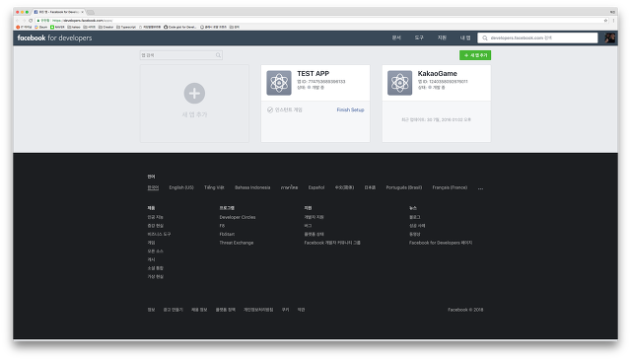The image size is (631, 360).
Task: Expand more languages with the ellipsis
Action: coord(480,188)
